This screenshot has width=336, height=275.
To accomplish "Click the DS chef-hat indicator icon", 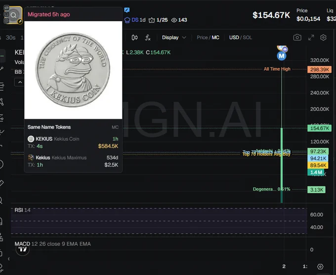I will (x=127, y=20).
